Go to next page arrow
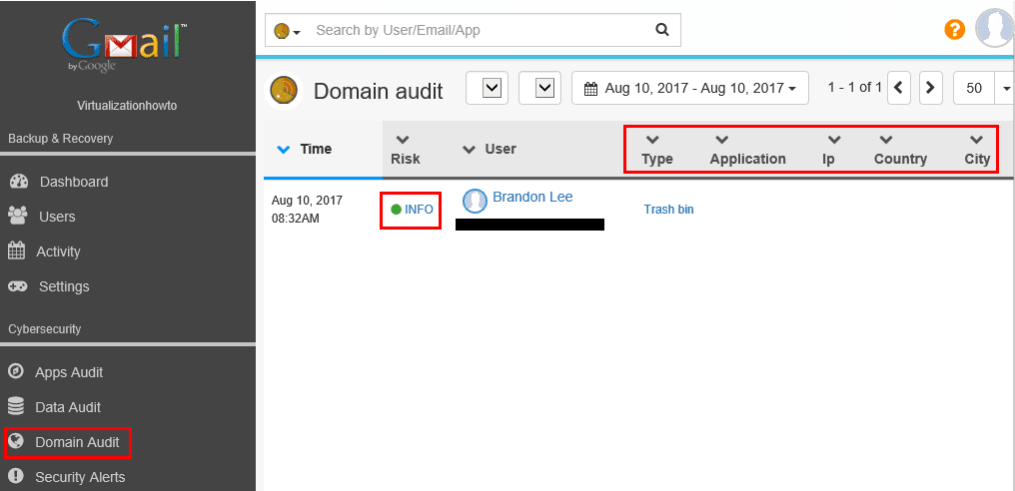 click(x=930, y=88)
